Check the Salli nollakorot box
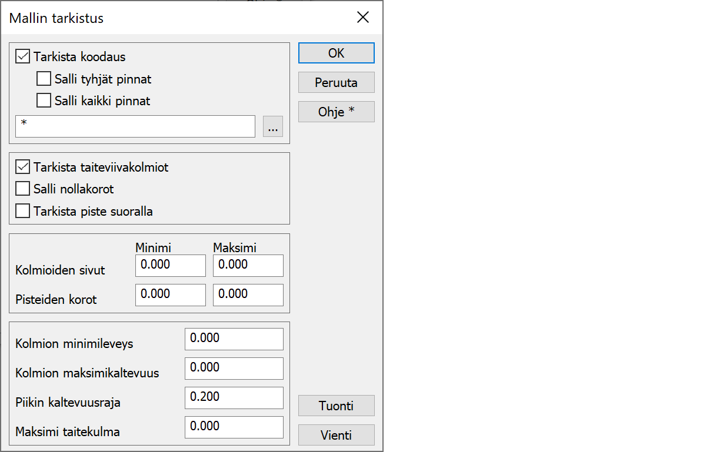The width and height of the screenshot is (706, 452). point(23,189)
